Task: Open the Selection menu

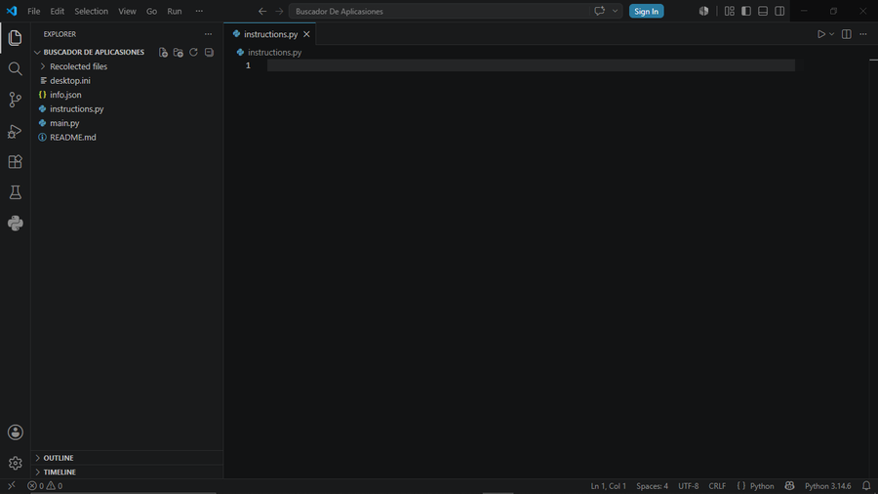Action: point(92,11)
